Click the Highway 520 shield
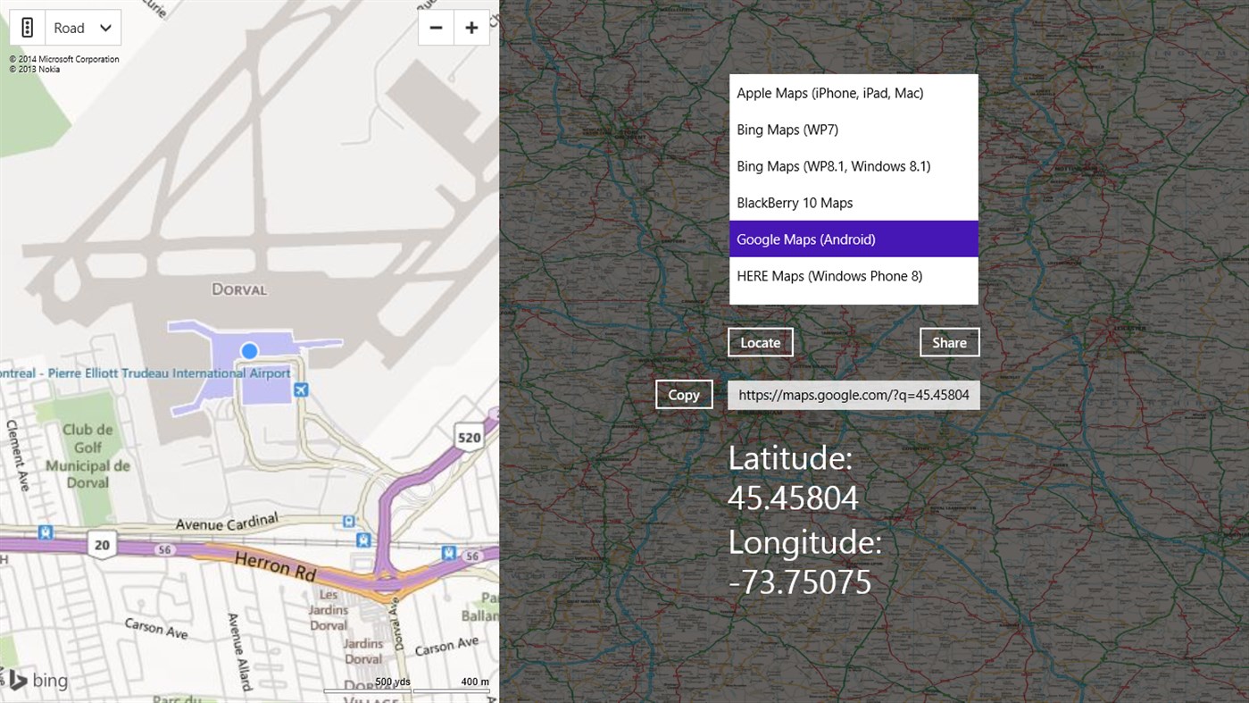This screenshot has width=1249, height=703. tap(468, 438)
